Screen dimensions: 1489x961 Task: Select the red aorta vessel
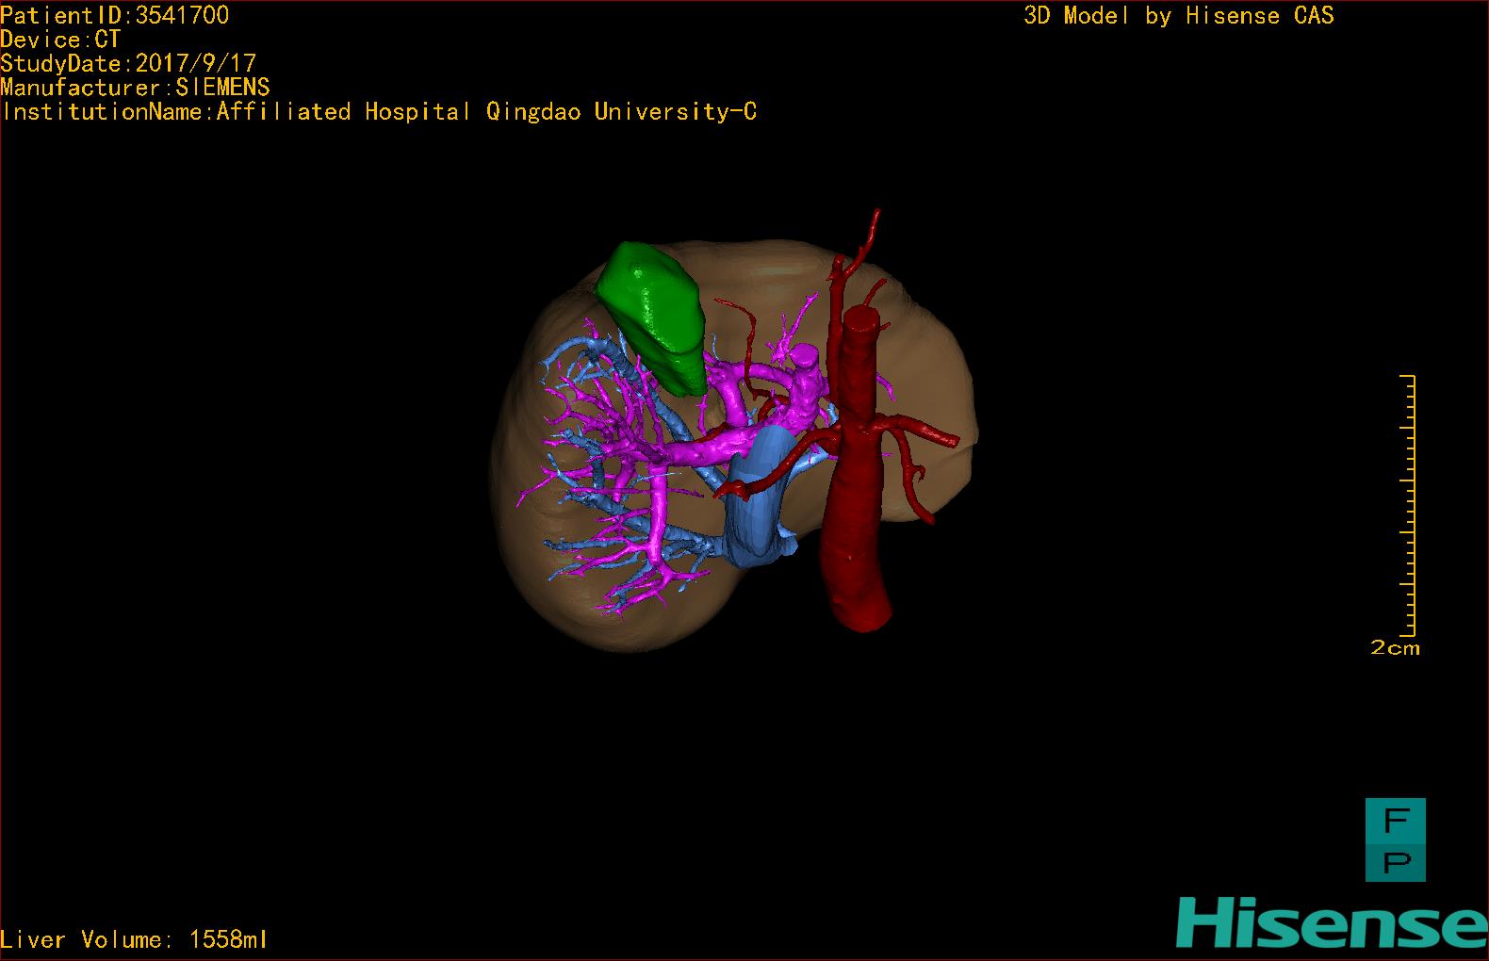click(856, 528)
